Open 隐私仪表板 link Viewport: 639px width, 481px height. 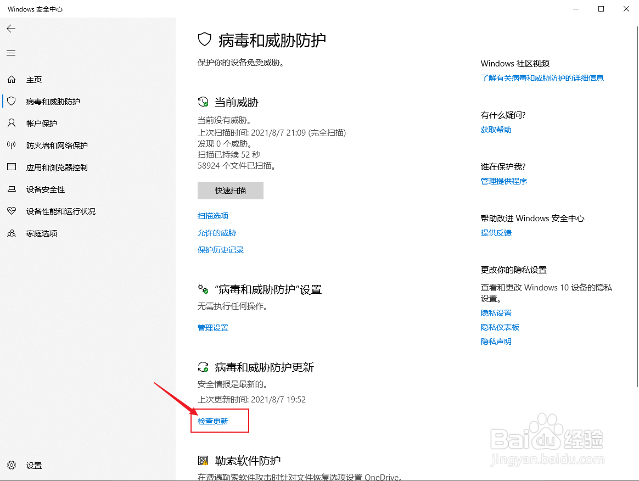(x=500, y=327)
